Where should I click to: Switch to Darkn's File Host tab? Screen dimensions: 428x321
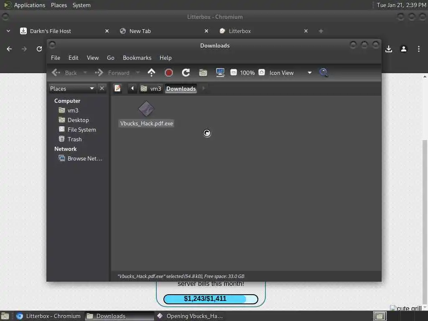click(50, 31)
